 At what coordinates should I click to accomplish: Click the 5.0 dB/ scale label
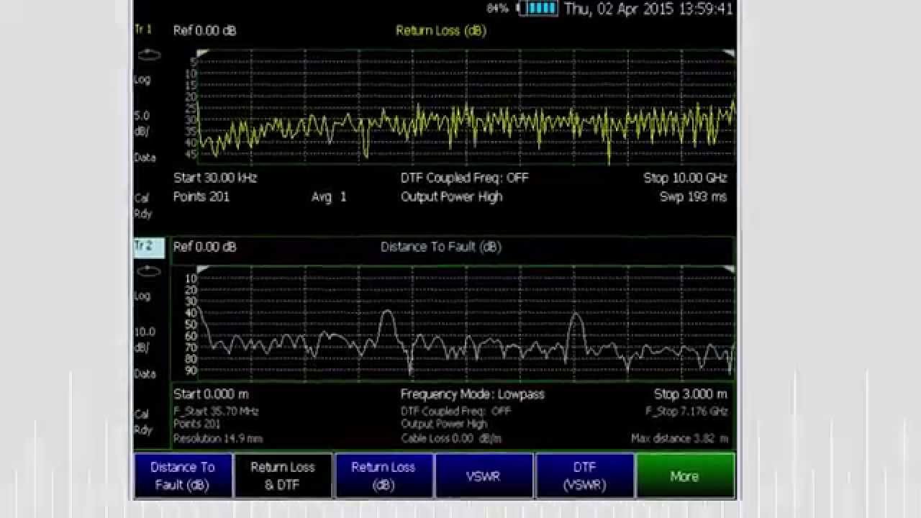tap(142, 123)
